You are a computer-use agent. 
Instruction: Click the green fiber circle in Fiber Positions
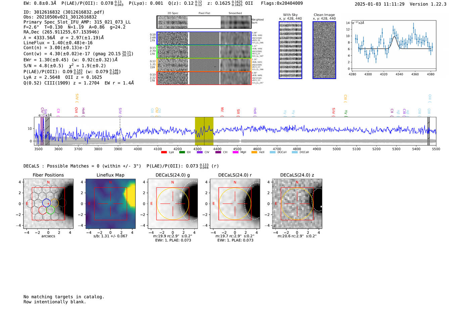[51, 210]
